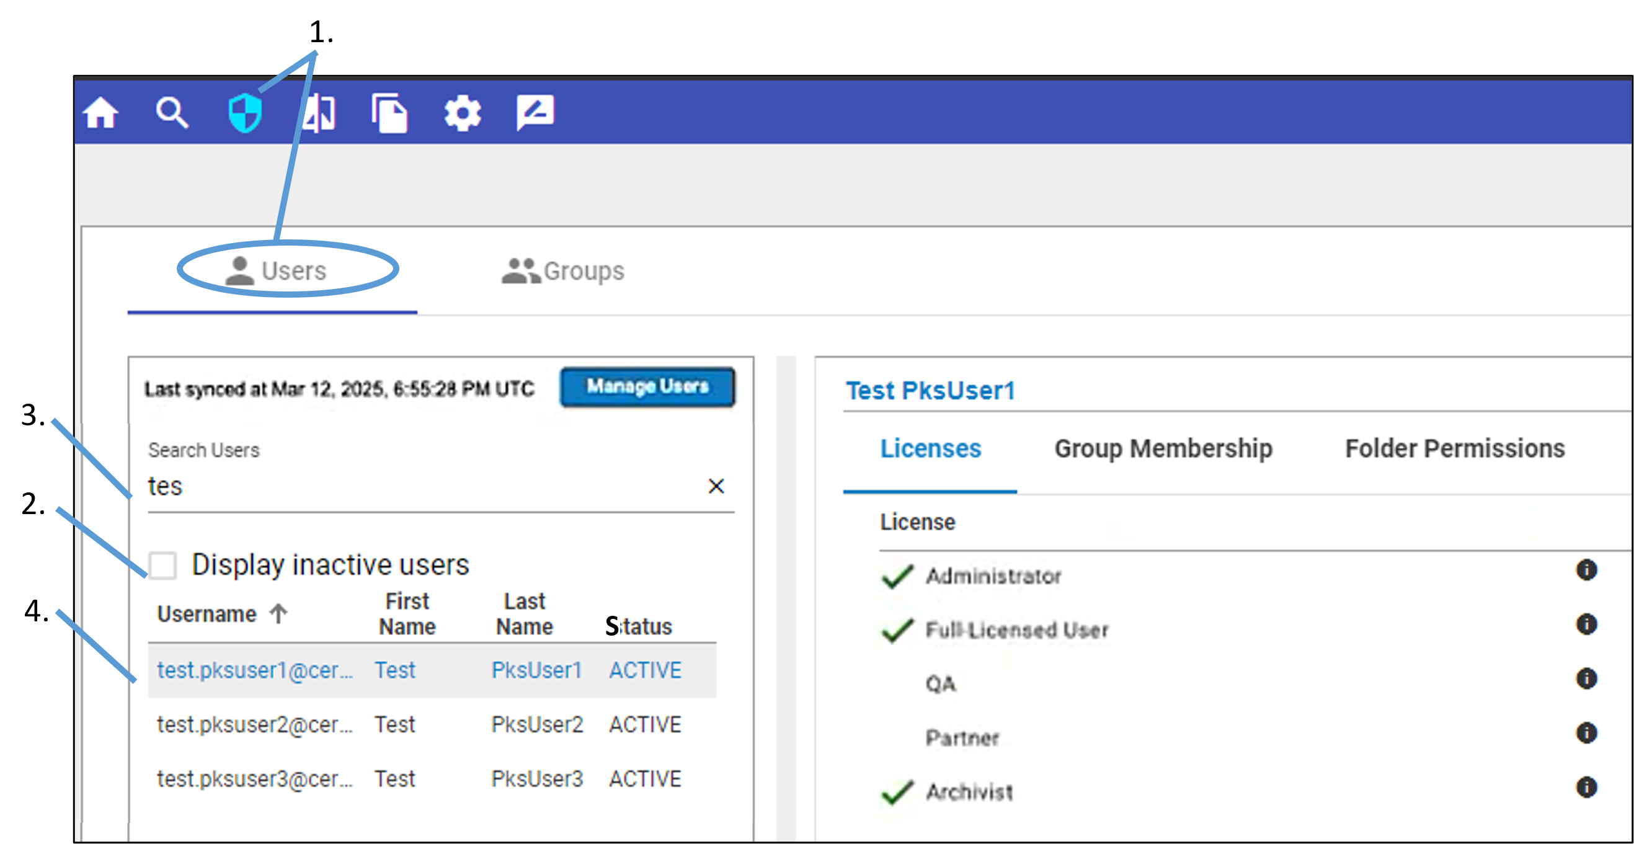This screenshot has height=844, width=1634.
Task: Click the Home icon in toolbar
Action: click(101, 113)
